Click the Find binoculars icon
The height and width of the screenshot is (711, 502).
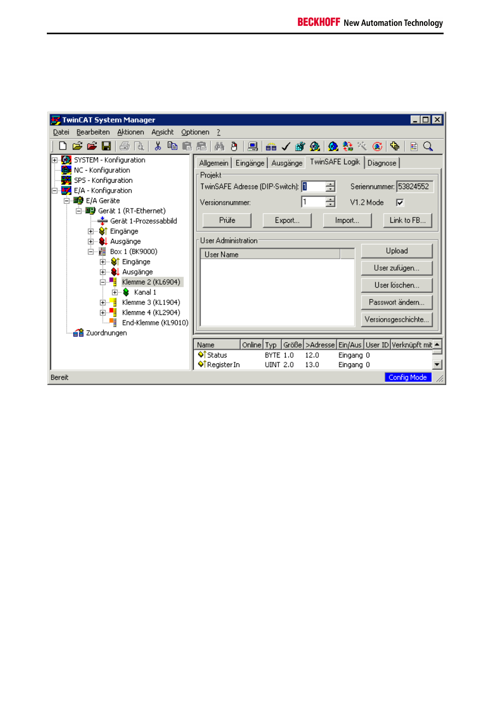click(219, 146)
